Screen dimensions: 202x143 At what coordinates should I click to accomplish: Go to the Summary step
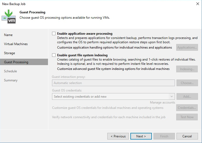pos(11,80)
